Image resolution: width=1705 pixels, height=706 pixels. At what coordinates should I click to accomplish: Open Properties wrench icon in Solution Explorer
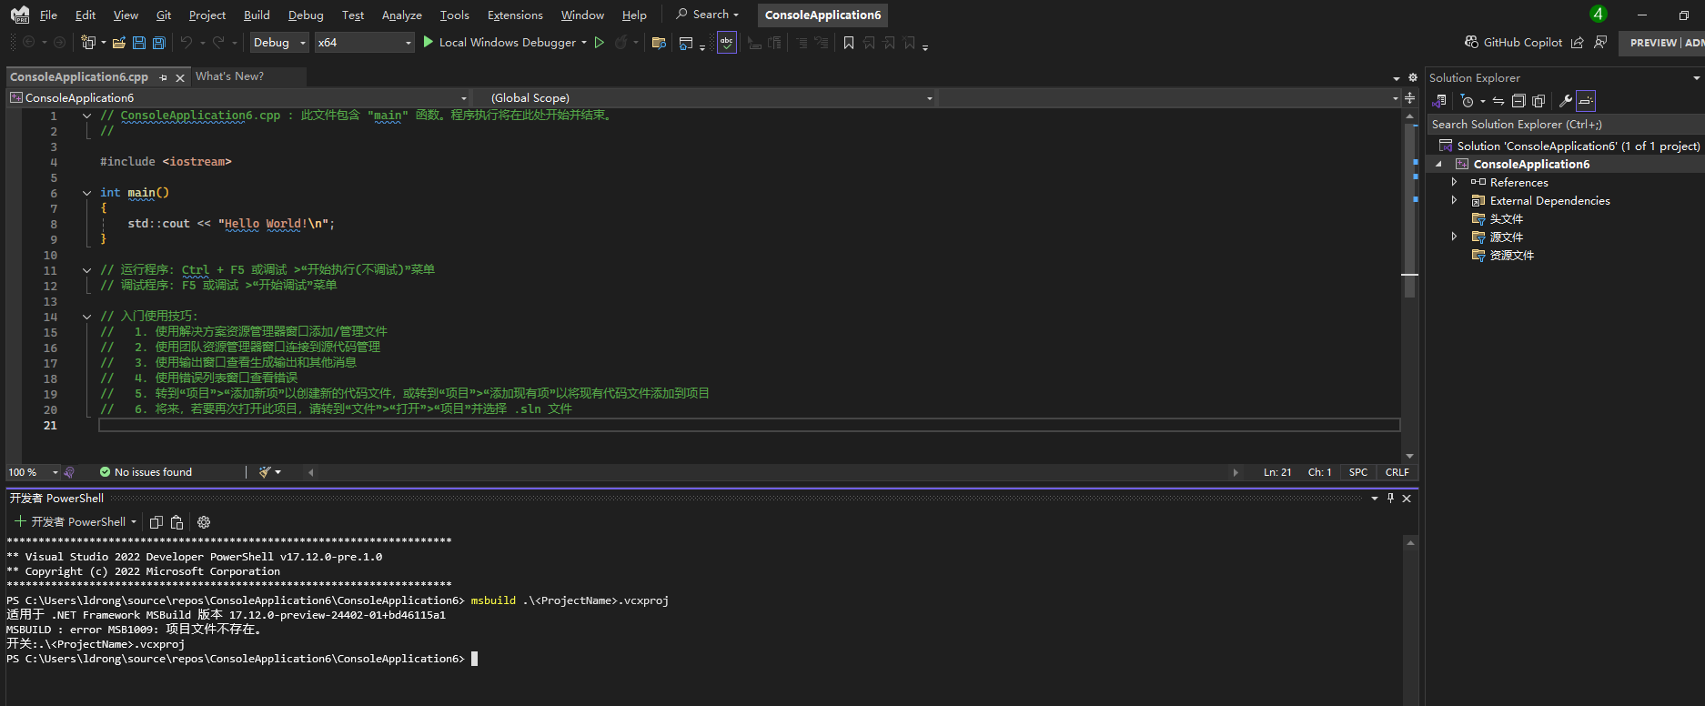(x=1566, y=101)
